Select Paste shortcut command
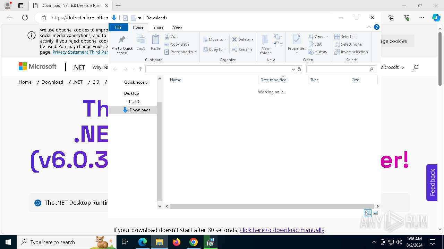This screenshot has width=444, height=249. click(x=180, y=52)
